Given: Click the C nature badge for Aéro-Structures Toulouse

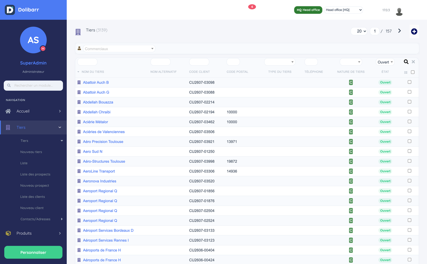Looking at the screenshot, I should [x=351, y=161].
